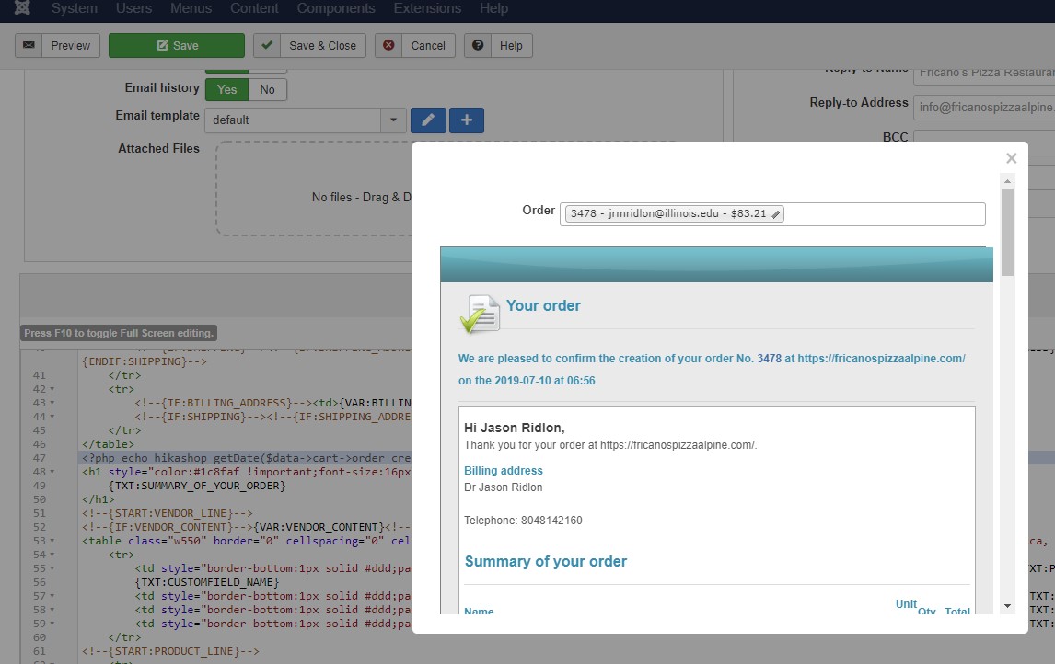Collapse code fold at line 48

click(52, 472)
